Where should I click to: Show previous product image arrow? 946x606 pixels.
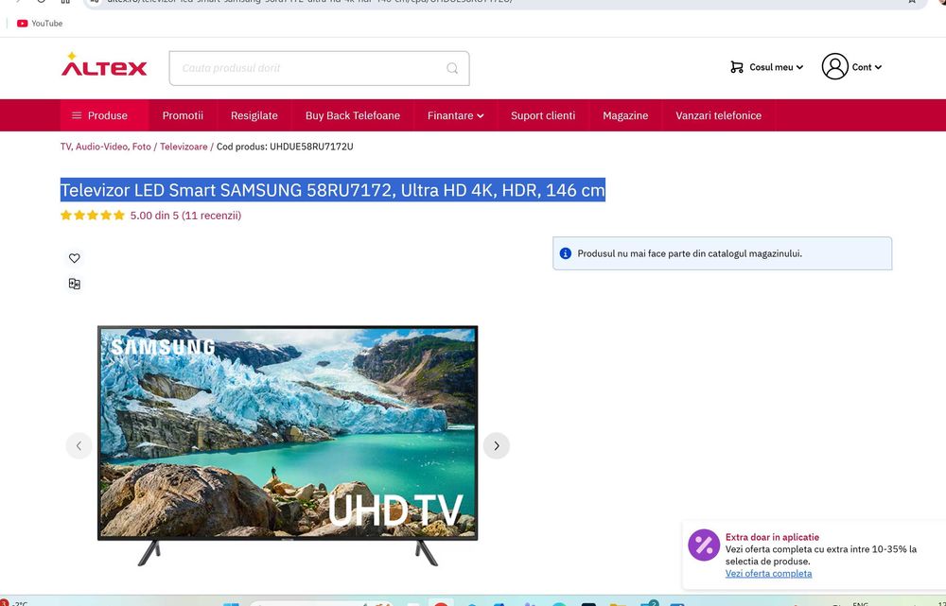click(x=79, y=445)
